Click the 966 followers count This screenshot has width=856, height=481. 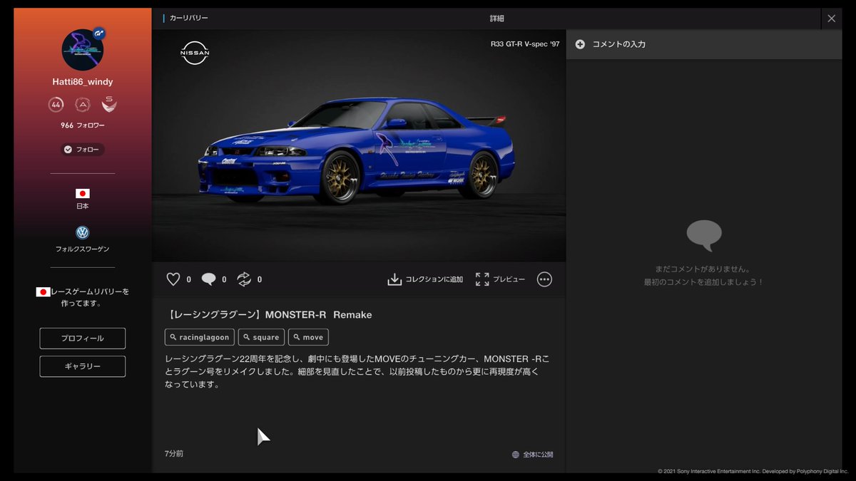point(83,125)
